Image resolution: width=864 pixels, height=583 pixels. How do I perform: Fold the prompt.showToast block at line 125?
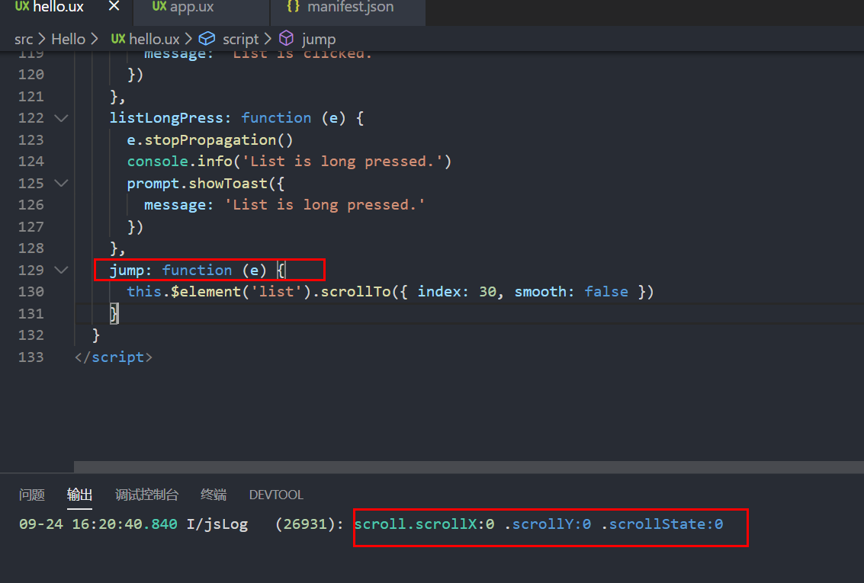[x=61, y=184]
